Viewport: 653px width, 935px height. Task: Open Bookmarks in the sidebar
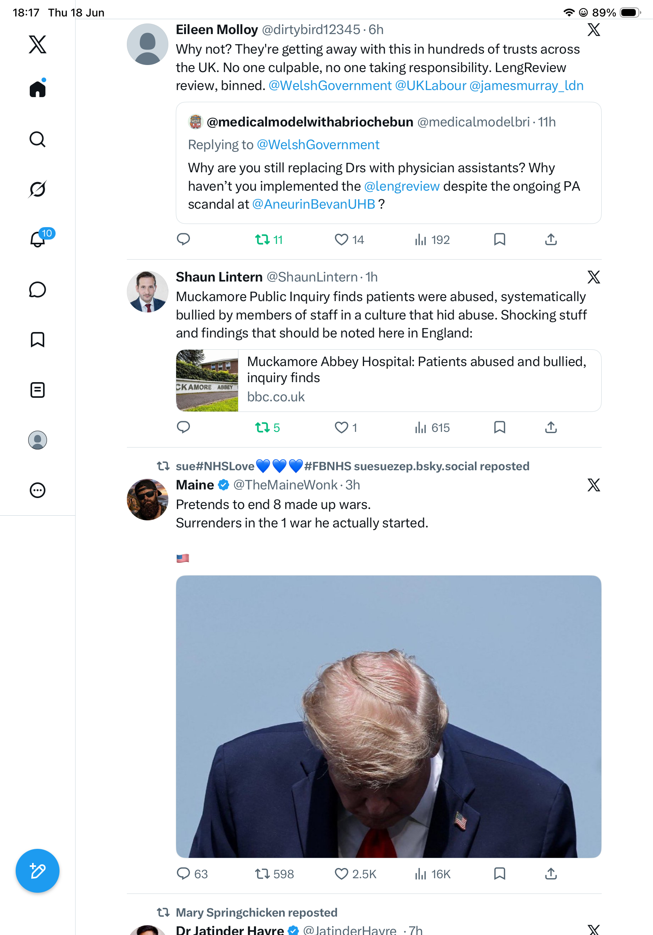click(38, 339)
